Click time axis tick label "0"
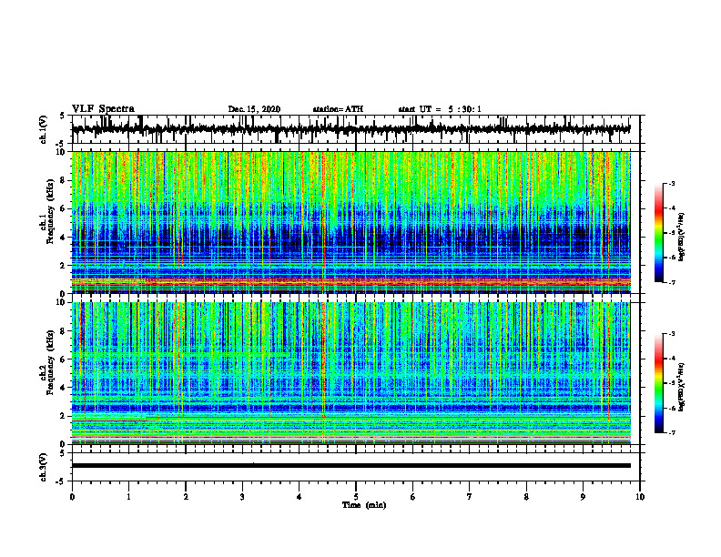Image resolution: width=721 pixels, height=557 pixels. click(x=72, y=497)
